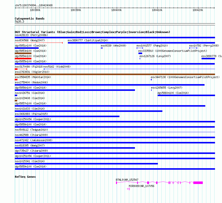
Task: Select the esv1001577 (Pang2010) variant
Action: click(x=140, y=48)
